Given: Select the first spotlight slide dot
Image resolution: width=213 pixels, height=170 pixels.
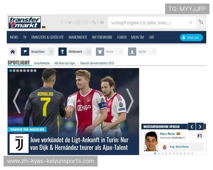Looking at the screenshot, I should [x=11, y=70].
